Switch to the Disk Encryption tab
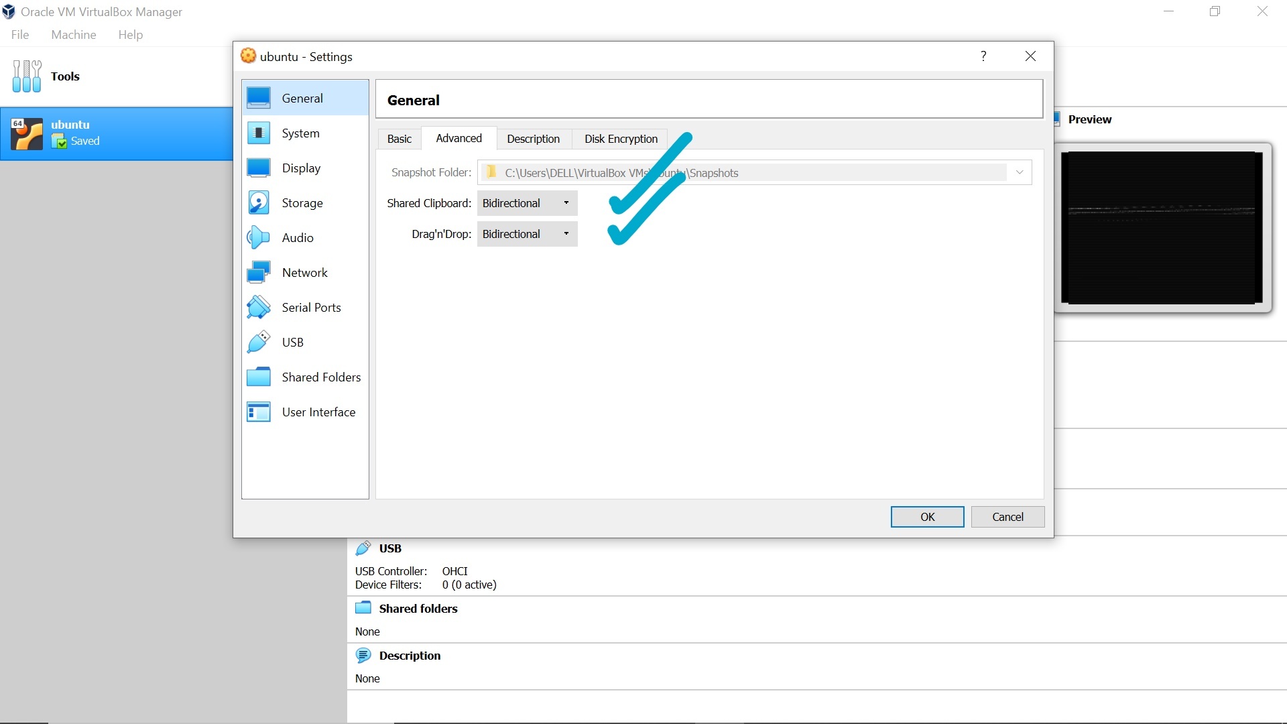Image resolution: width=1287 pixels, height=724 pixels. [621, 138]
